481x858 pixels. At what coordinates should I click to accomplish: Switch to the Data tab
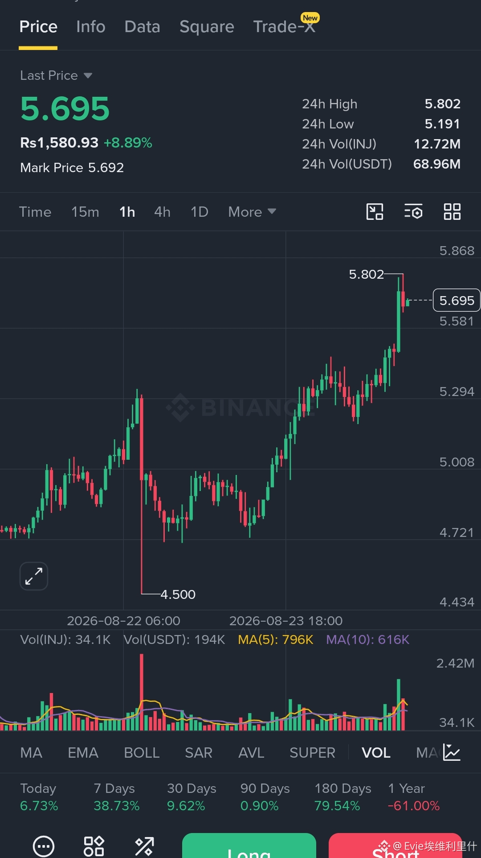click(143, 27)
